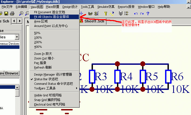The image size is (191, 115).
Task: Click the library book icon in toolbar
Action: click(120, 13)
